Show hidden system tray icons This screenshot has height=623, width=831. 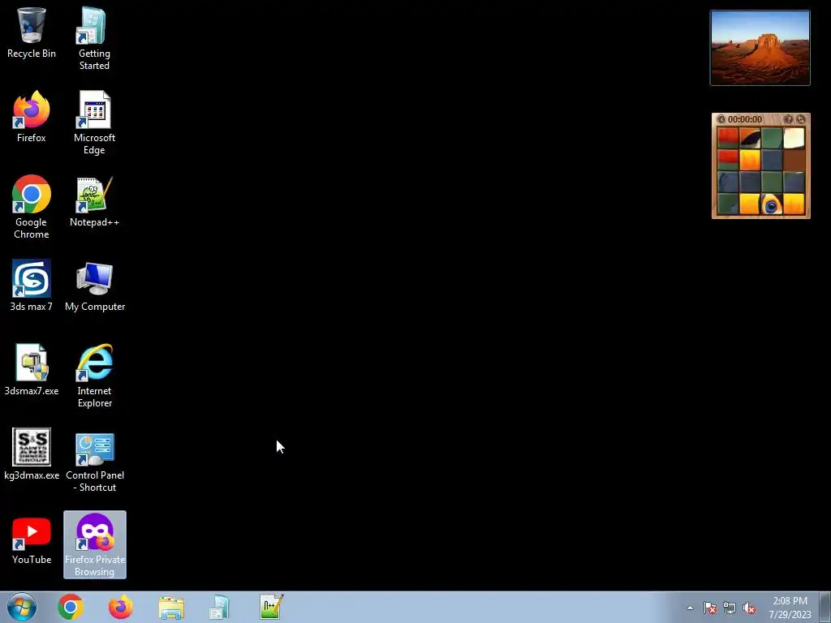tap(690, 608)
